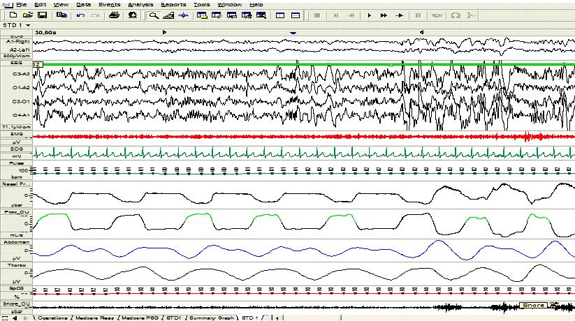Click the right-pointing black timeline marker

(x=164, y=32)
